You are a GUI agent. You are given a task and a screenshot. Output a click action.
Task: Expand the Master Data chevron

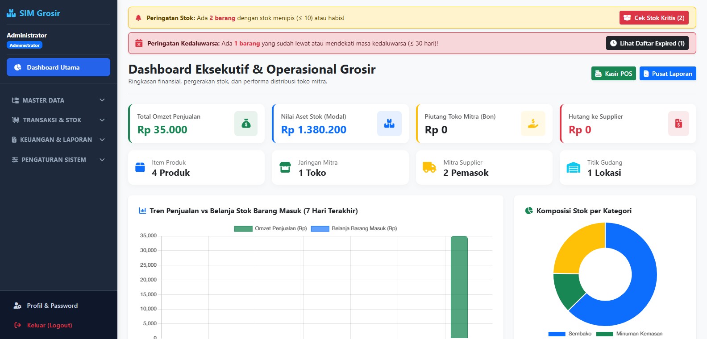click(x=102, y=100)
